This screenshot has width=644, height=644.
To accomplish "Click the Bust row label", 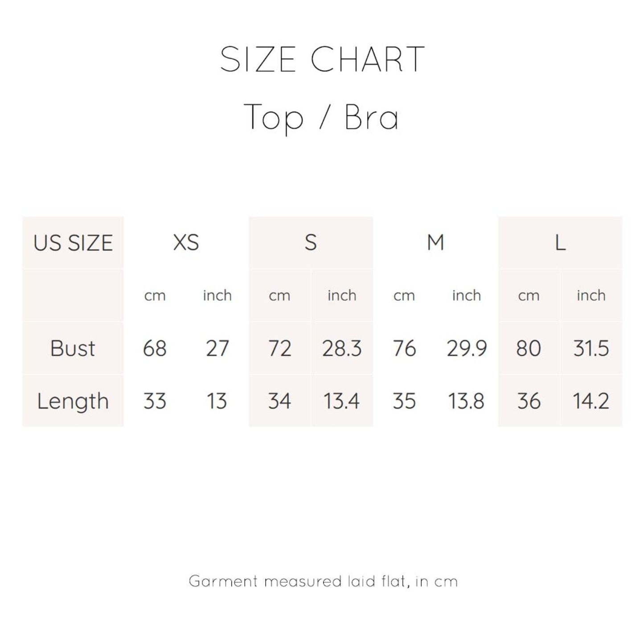I will point(73,348).
